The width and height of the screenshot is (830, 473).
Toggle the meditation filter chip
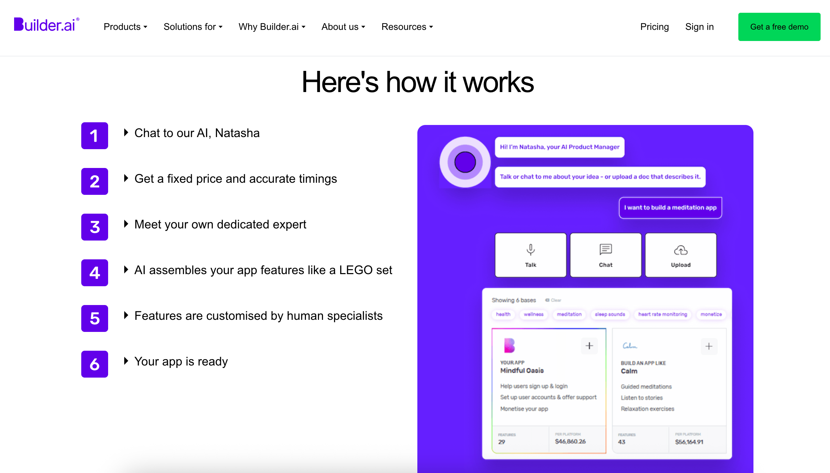pos(569,314)
